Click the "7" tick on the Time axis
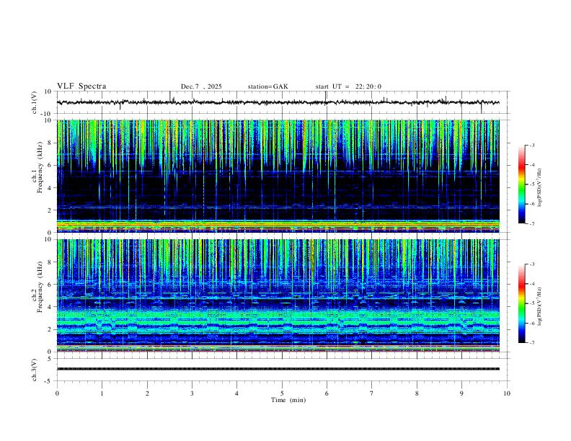This screenshot has width=571, height=441. pos(372,393)
